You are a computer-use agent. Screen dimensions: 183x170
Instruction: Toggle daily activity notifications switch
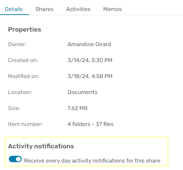pyautogui.click(x=15, y=159)
